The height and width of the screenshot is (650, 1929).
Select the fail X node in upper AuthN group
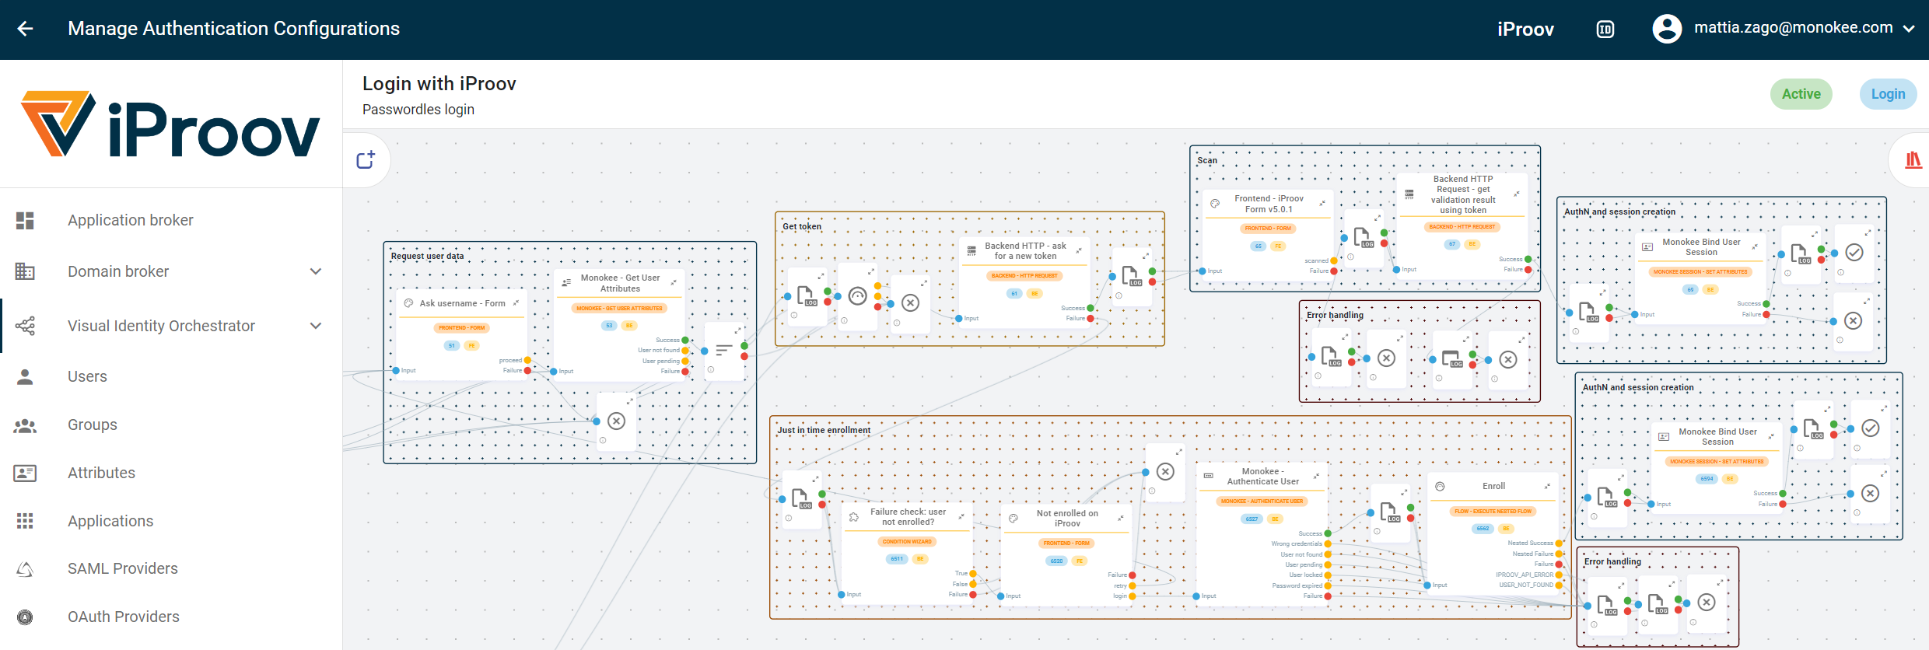1854,320
